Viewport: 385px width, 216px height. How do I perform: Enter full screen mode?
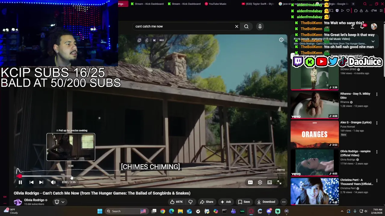279,182
